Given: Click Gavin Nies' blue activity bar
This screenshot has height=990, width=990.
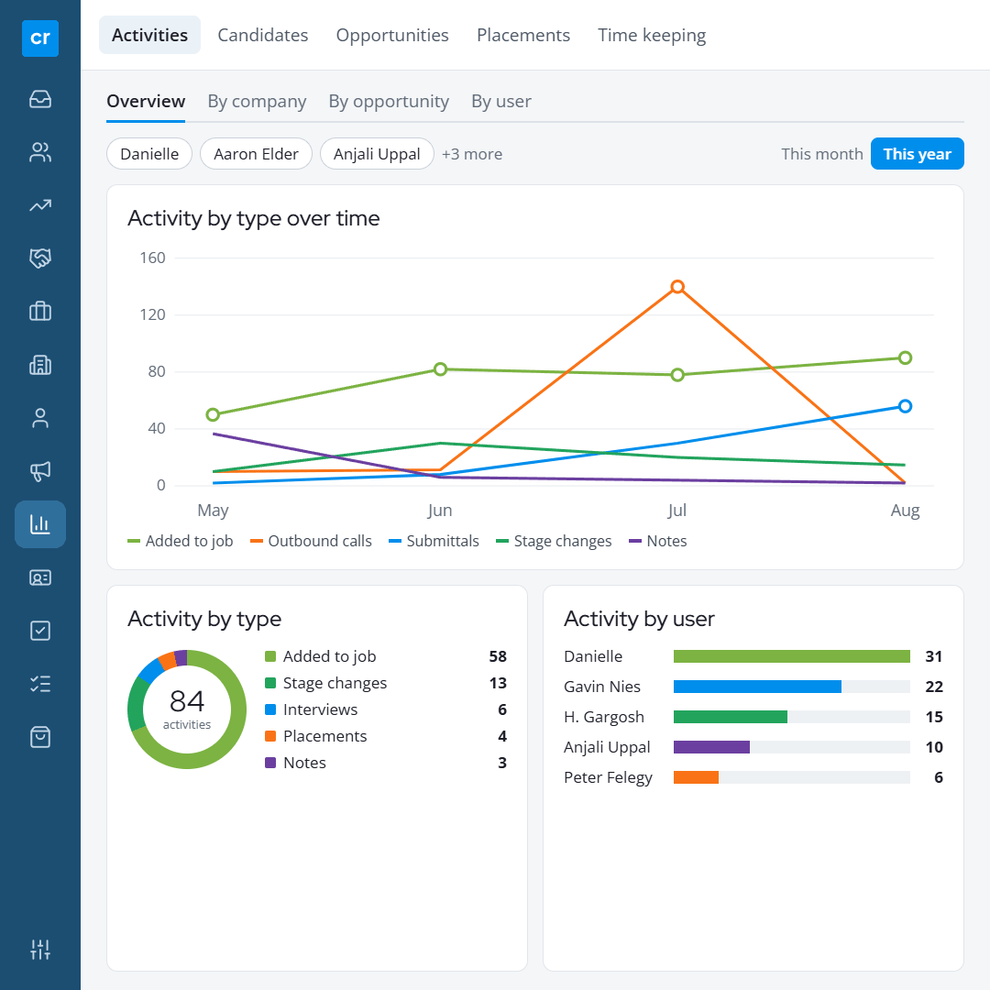Looking at the screenshot, I should pos(758,687).
